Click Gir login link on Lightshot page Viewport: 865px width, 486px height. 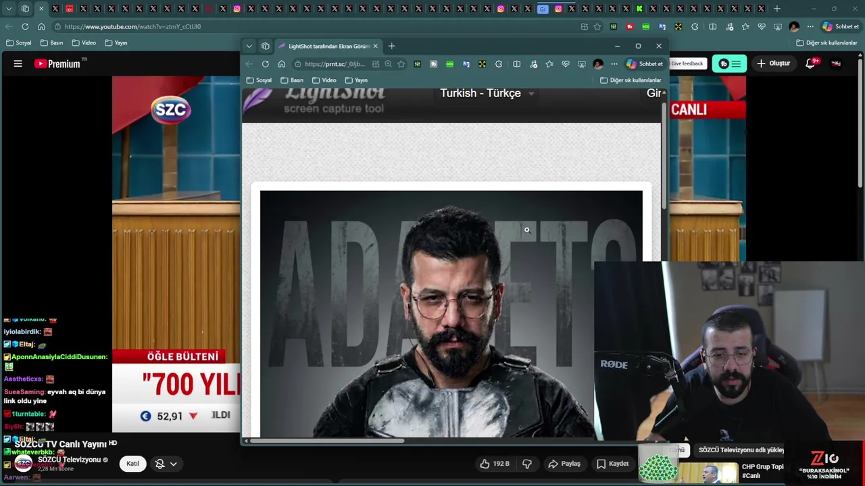tap(653, 93)
